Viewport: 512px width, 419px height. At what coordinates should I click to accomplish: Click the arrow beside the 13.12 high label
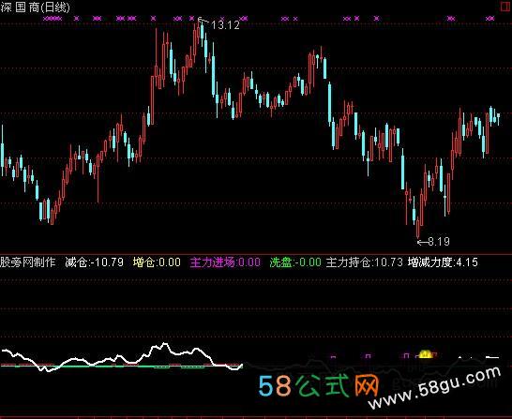pos(203,21)
